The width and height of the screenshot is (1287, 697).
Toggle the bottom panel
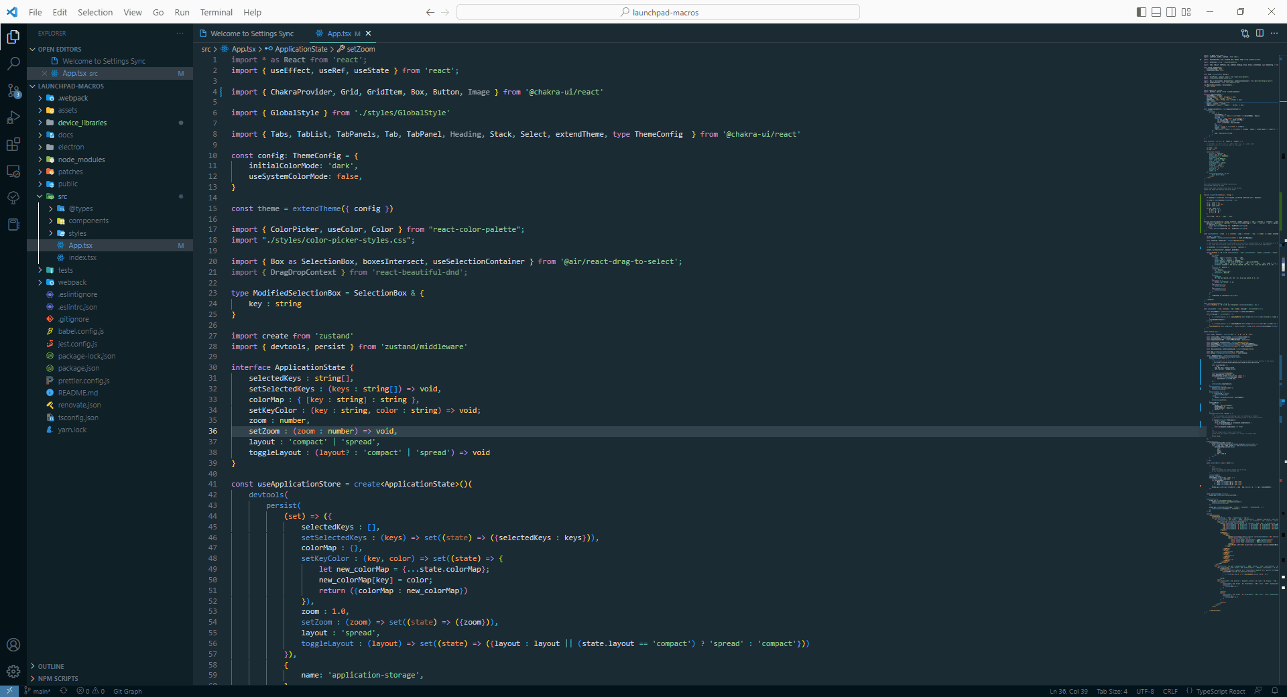(1156, 12)
